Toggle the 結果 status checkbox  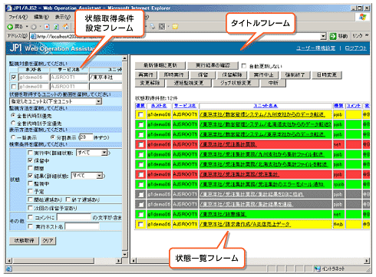point(30,176)
